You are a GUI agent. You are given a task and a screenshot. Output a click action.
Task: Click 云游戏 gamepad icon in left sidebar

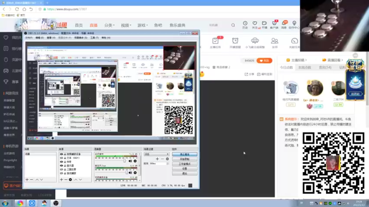tap(6, 71)
